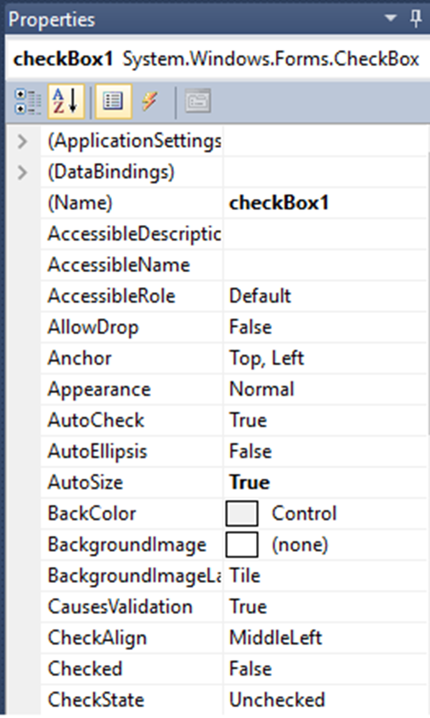
Task: Select the object header checkBox1 System.Windows.Forms.CheckBox
Action: pyautogui.click(x=214, y=59)
